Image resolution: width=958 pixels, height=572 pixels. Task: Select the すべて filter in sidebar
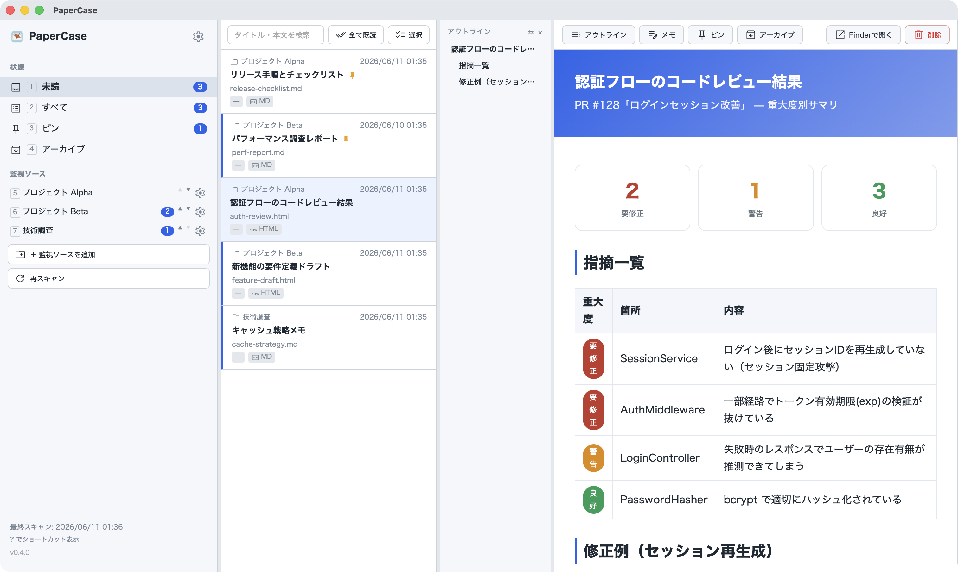(108, 108)
